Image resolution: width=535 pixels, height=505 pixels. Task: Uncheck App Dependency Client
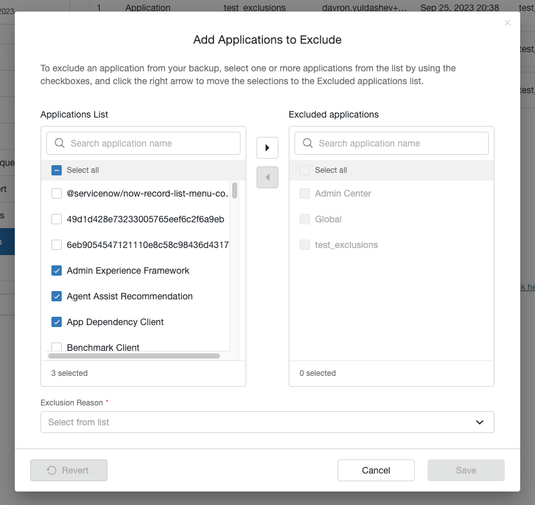(x=57, y=322)
